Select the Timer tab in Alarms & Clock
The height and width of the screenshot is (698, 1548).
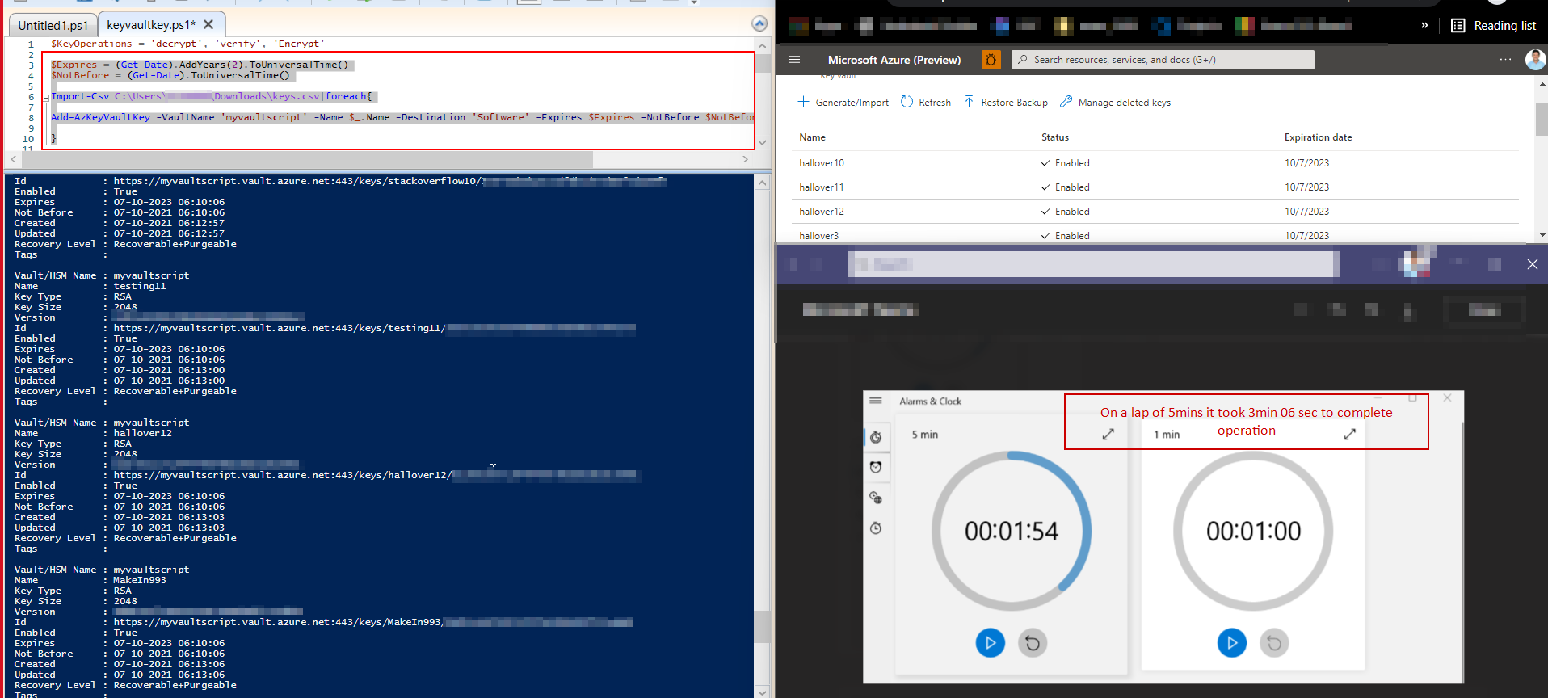click(876, 437)
